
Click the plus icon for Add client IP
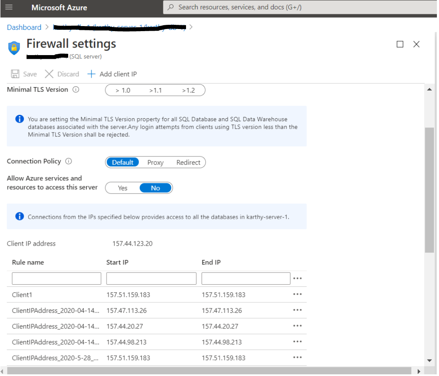pos(91,74)
